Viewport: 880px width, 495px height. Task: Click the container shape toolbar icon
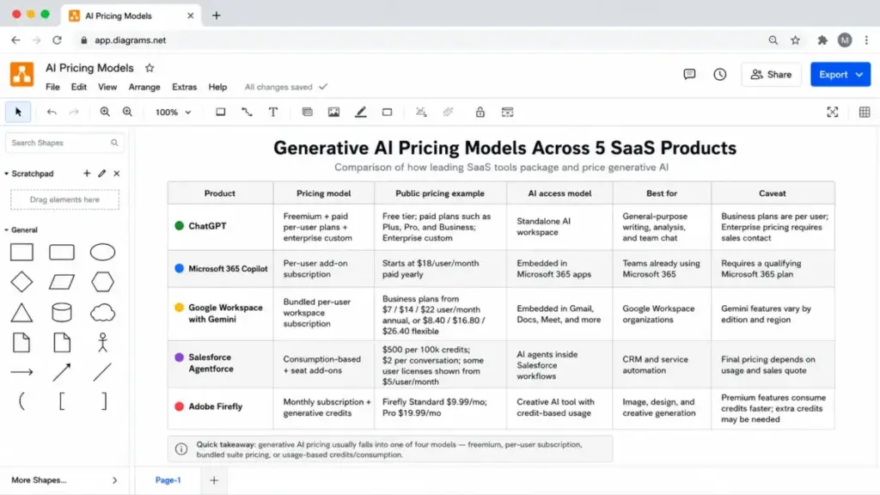tap(388, 113)
